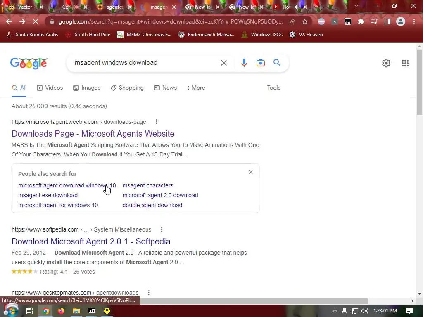Open Download Microsoft Agent 2.0 Softpedia result

click(x=91, y=241)
